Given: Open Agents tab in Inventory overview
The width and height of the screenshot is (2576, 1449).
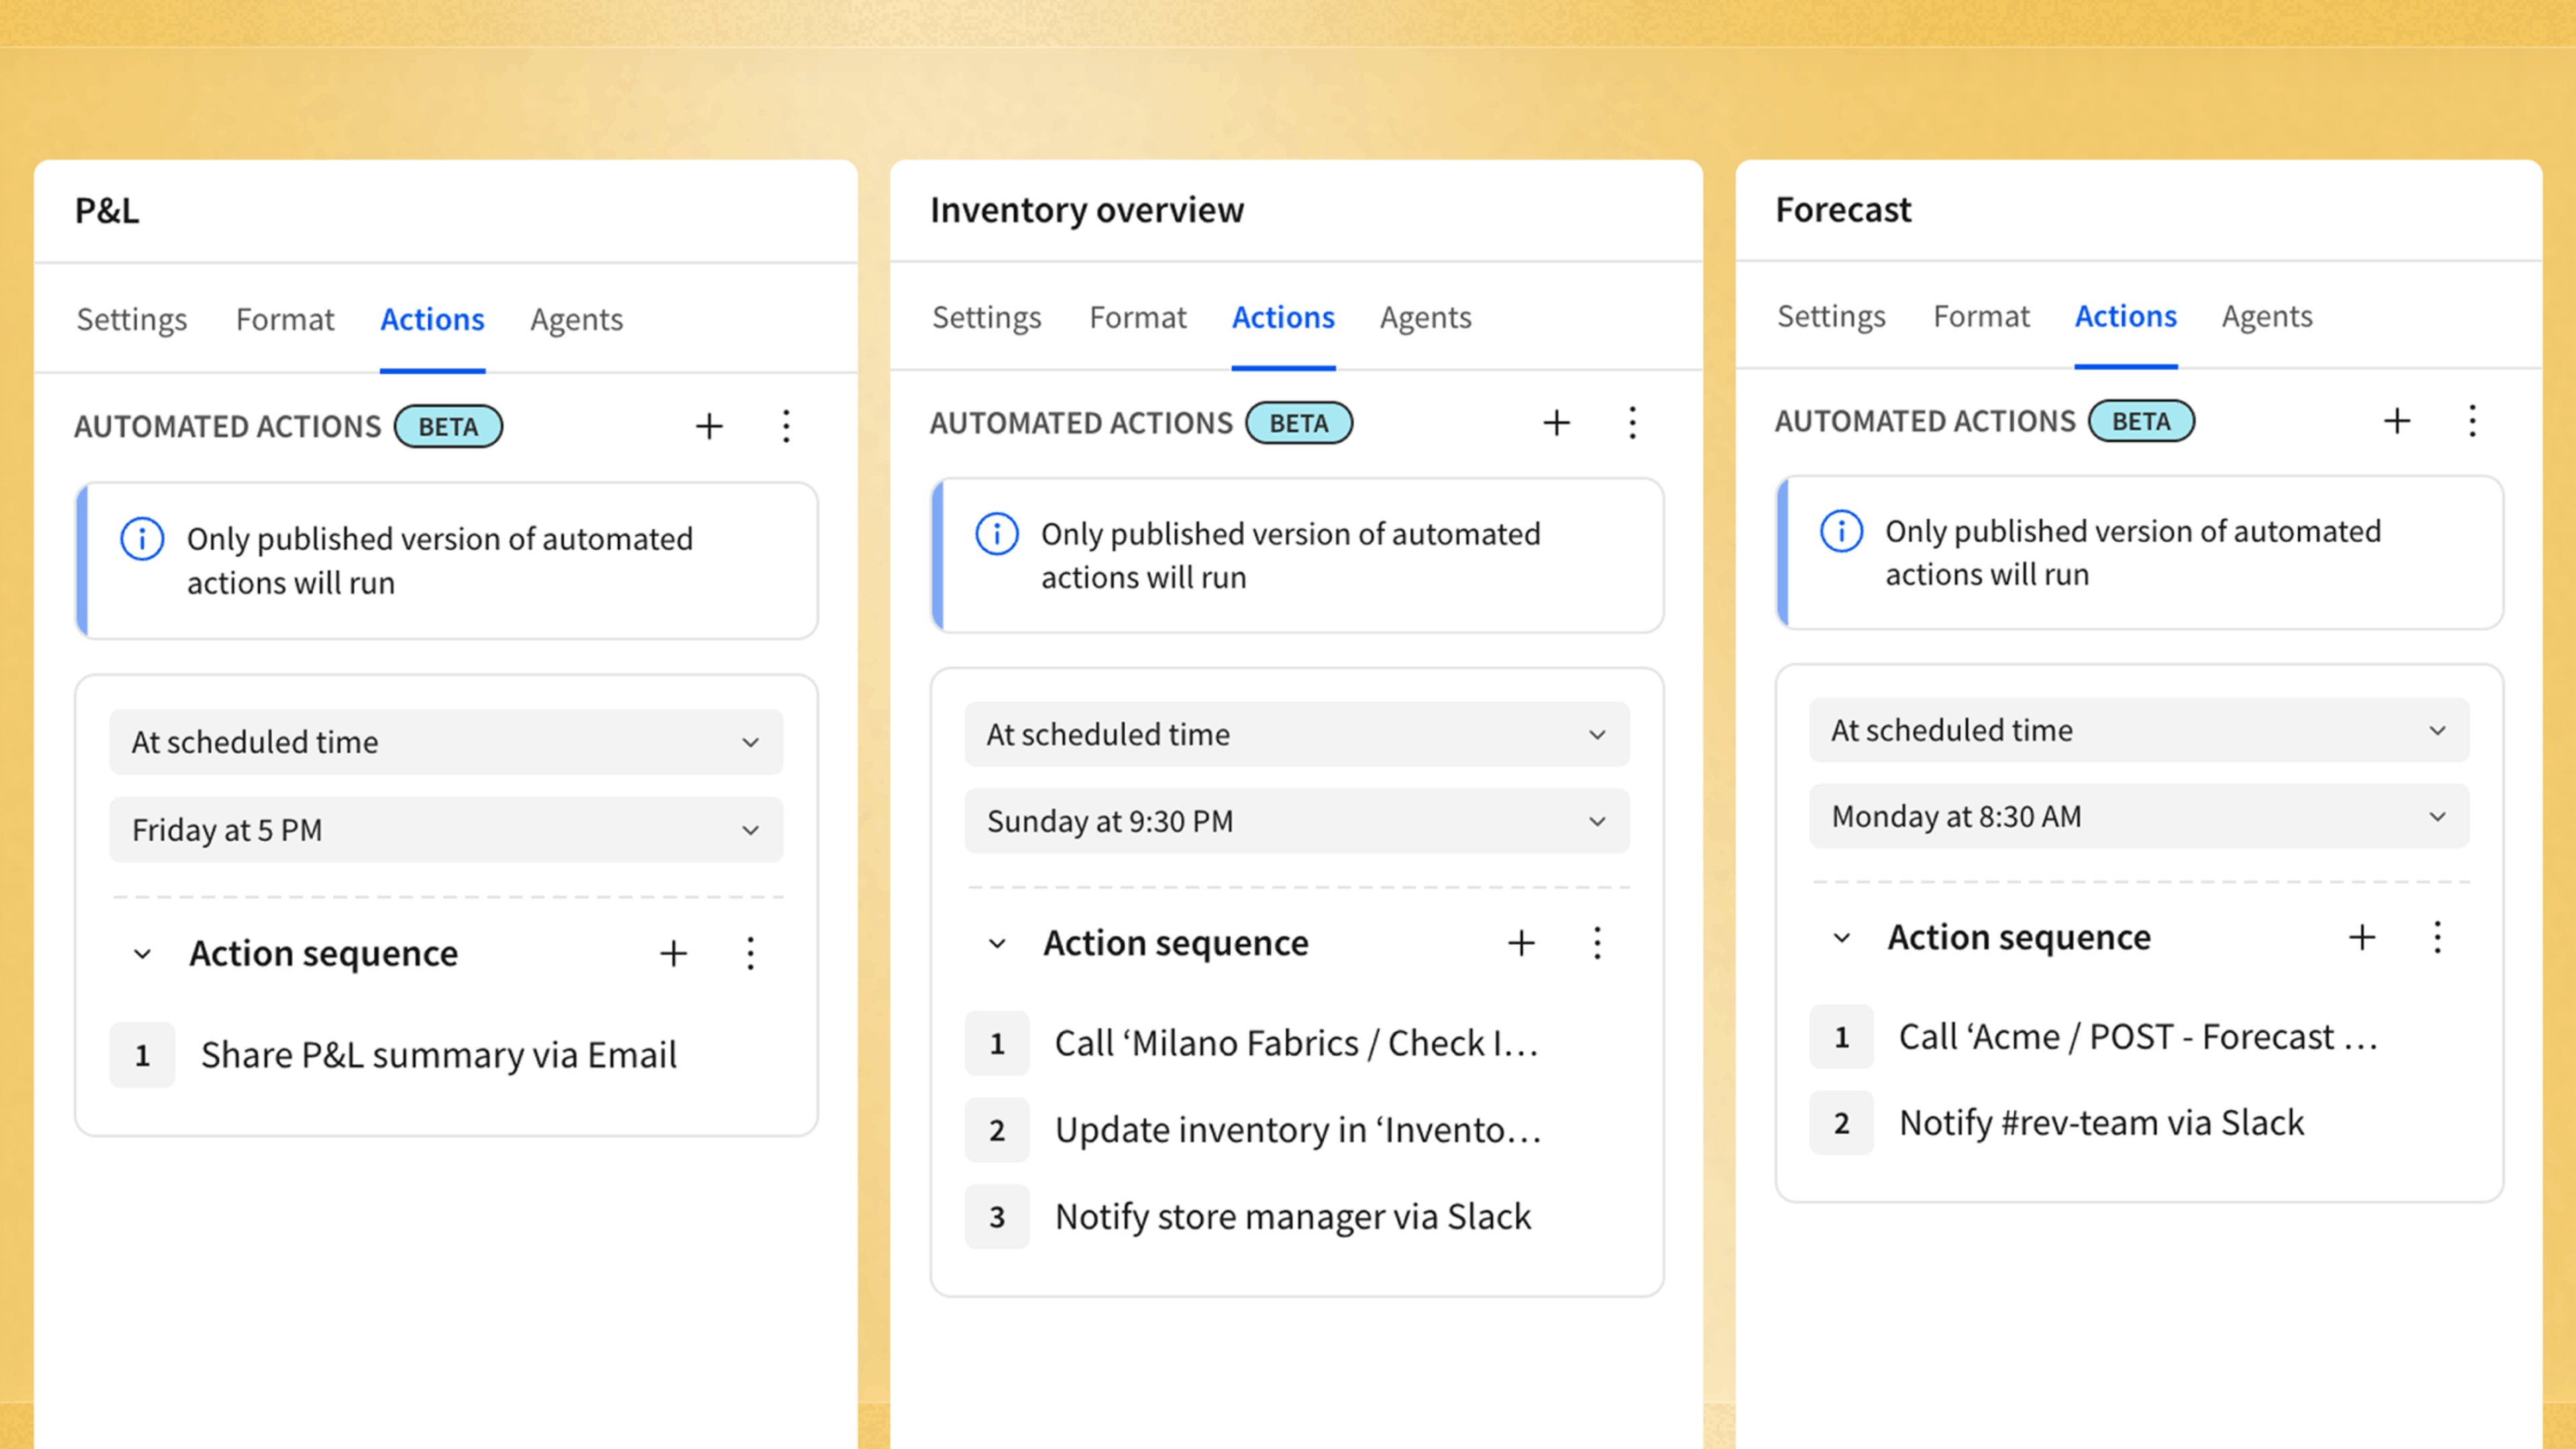Looking at the screenshot, I should tap(1426, 318).
